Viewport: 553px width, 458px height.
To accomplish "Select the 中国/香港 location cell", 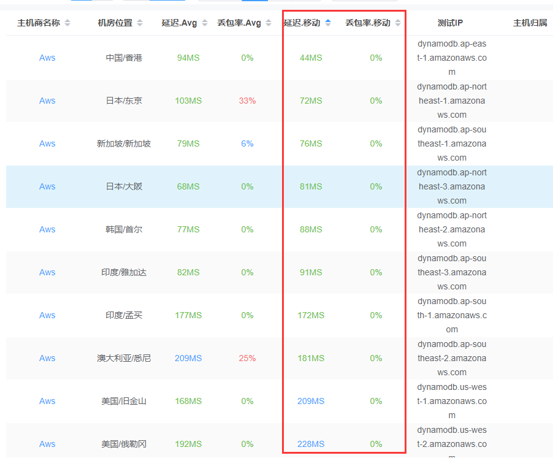I will [x=124, y=58].
